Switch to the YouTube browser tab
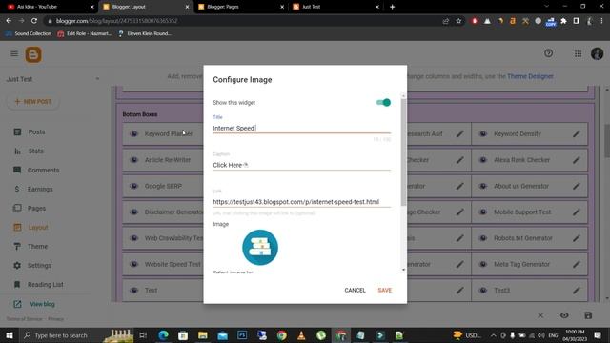Screen dimensions: 610x343 50,7
